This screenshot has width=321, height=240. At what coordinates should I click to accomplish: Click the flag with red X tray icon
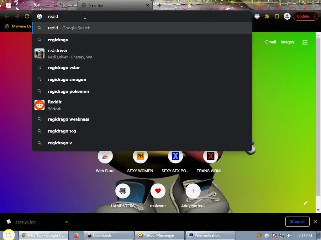click(x=274, y=236)
